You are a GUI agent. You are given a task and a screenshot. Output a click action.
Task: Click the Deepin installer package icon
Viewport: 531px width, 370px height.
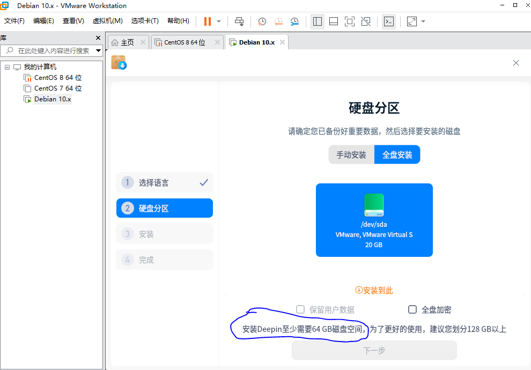(119, 63)
